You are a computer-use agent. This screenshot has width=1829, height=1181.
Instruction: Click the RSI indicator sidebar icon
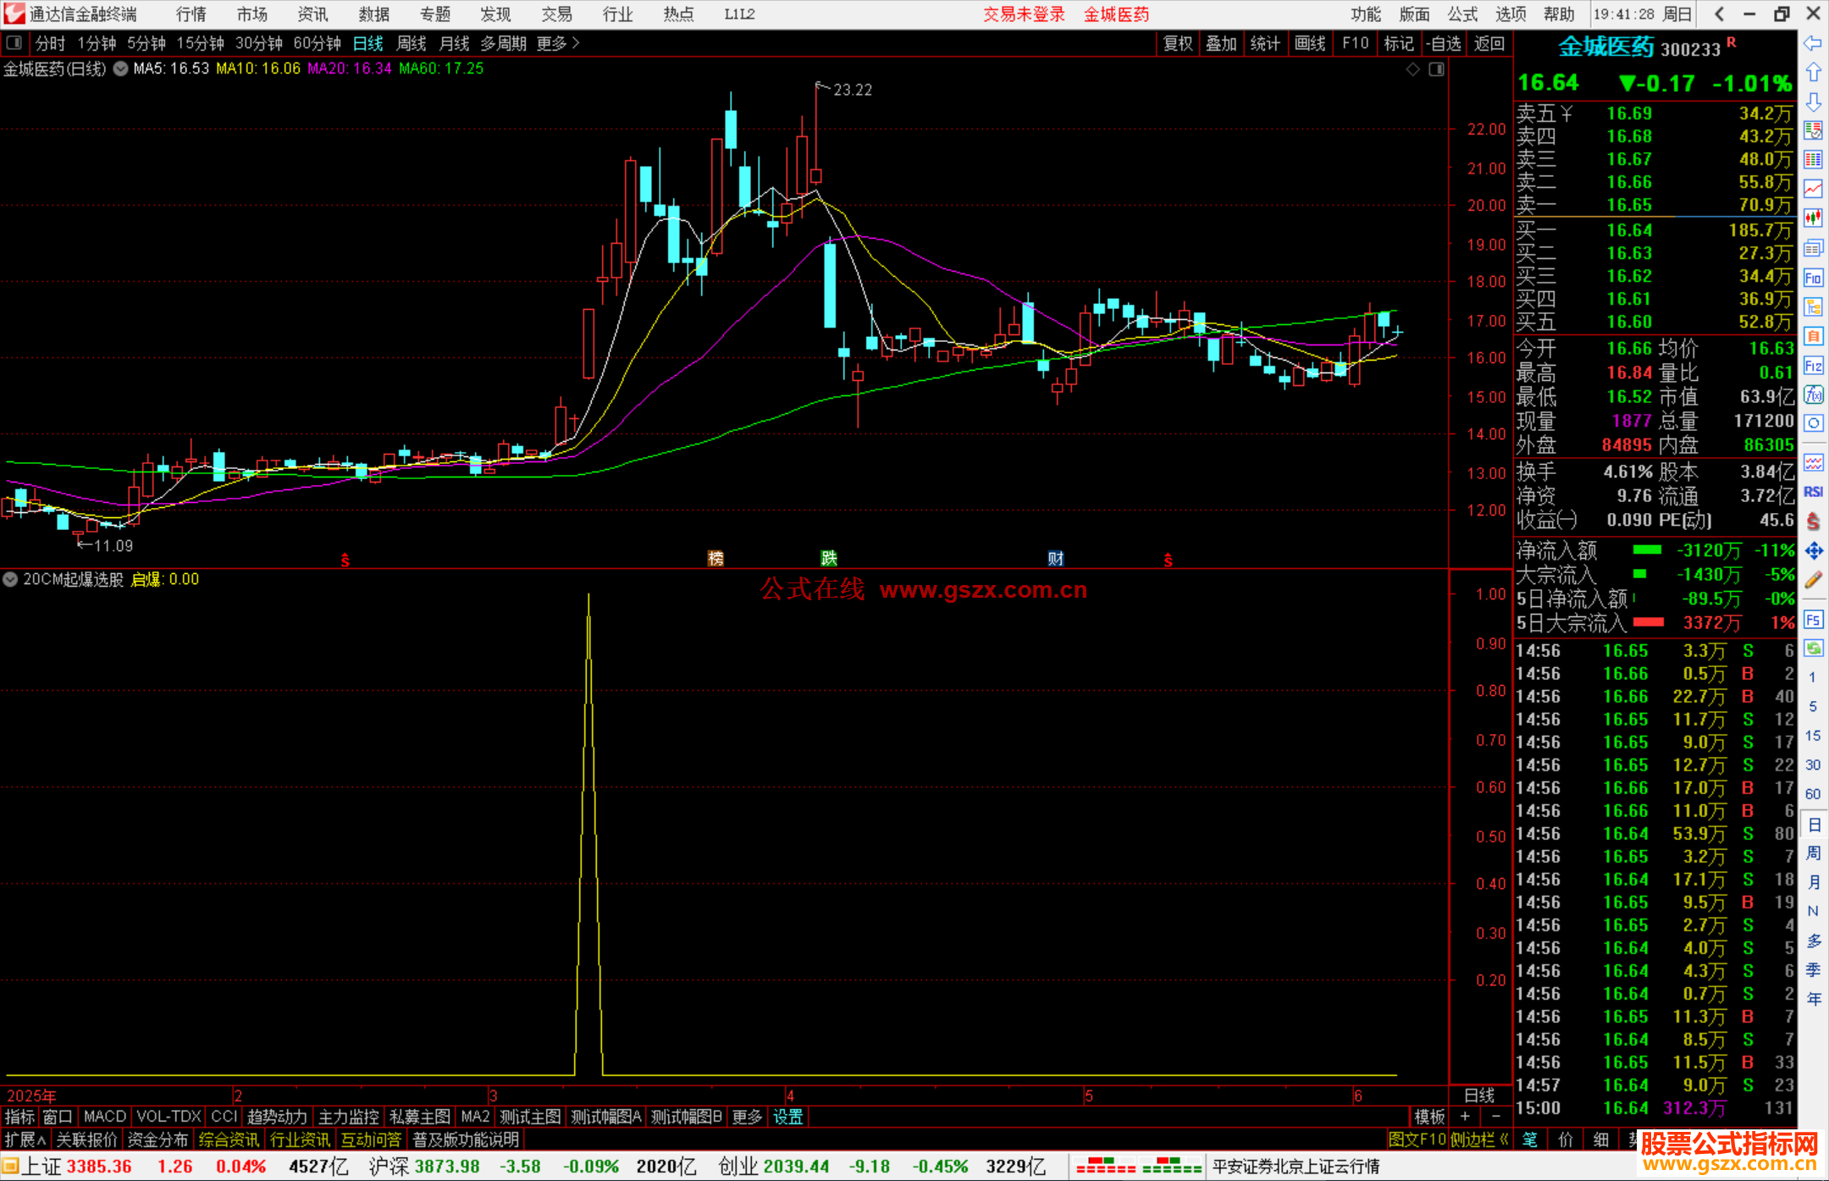1813,492
